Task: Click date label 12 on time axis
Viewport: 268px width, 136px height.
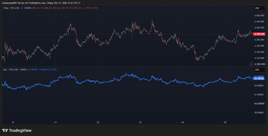Action: (x=98, y=122)
